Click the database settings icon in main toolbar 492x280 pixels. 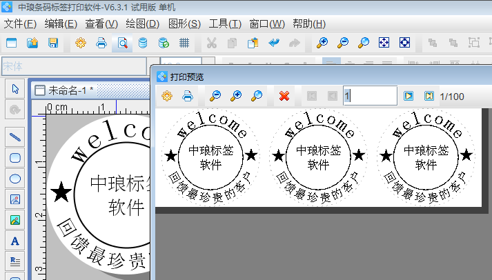pos(143,43)
